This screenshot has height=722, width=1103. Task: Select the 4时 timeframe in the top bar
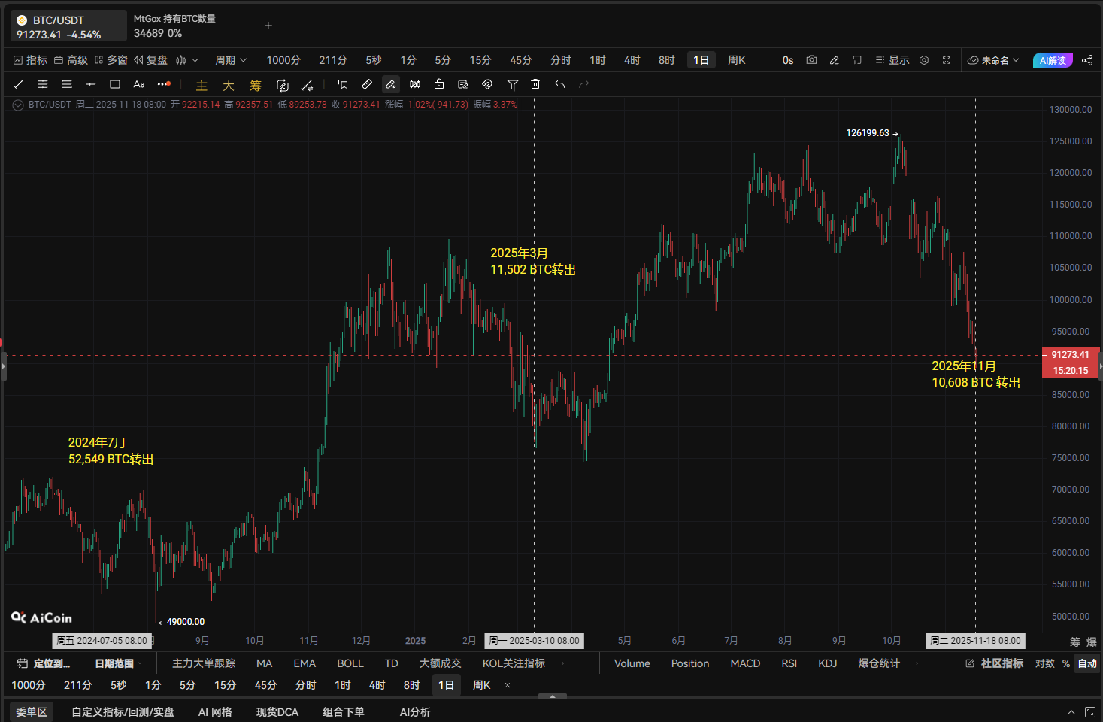[x=632, y=60]
